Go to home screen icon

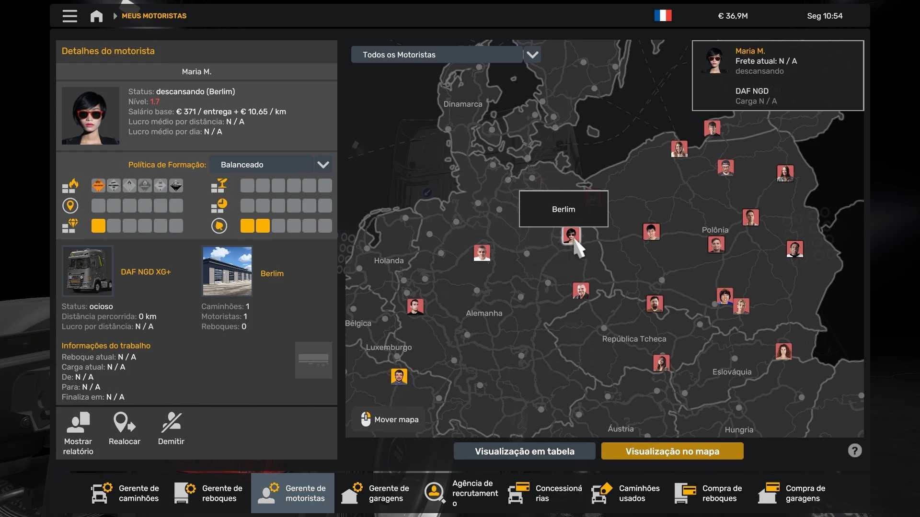(x=96, y=16)
